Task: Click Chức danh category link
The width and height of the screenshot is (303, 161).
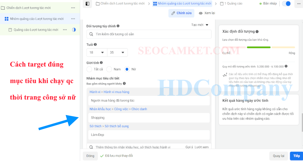Action: coord(139,109)
